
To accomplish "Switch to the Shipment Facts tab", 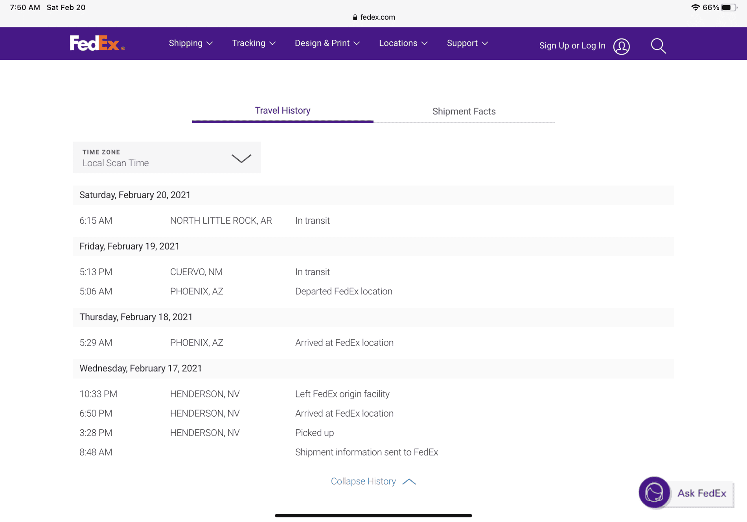I will pos(464,111).
